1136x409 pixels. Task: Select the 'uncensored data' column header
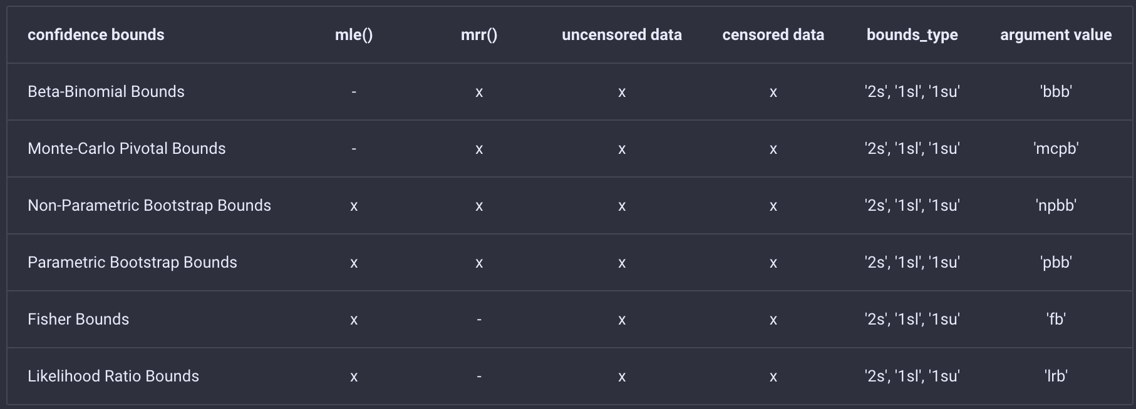pyautogui.click(x=621, y=35)
